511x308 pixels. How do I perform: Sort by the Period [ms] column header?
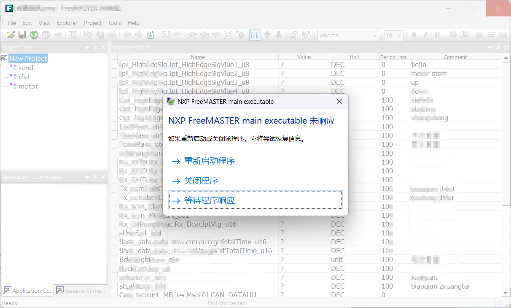click(x=394, y=57)
